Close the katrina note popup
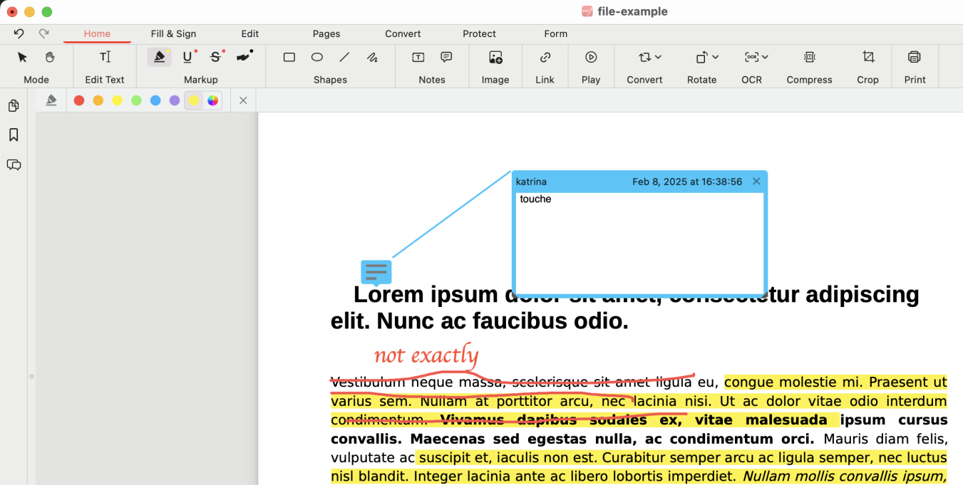This screenshot has height=485, width=963. pyautogui.click(x=756, y=182)
